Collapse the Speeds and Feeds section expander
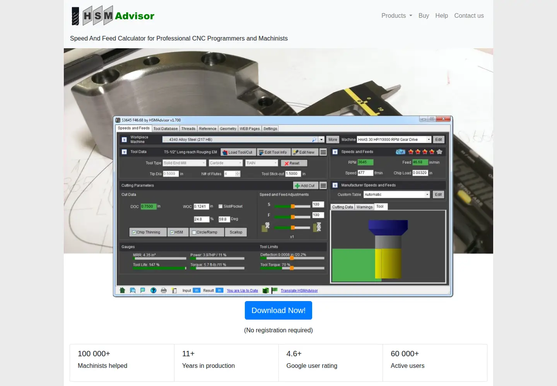 coord(335,152)
